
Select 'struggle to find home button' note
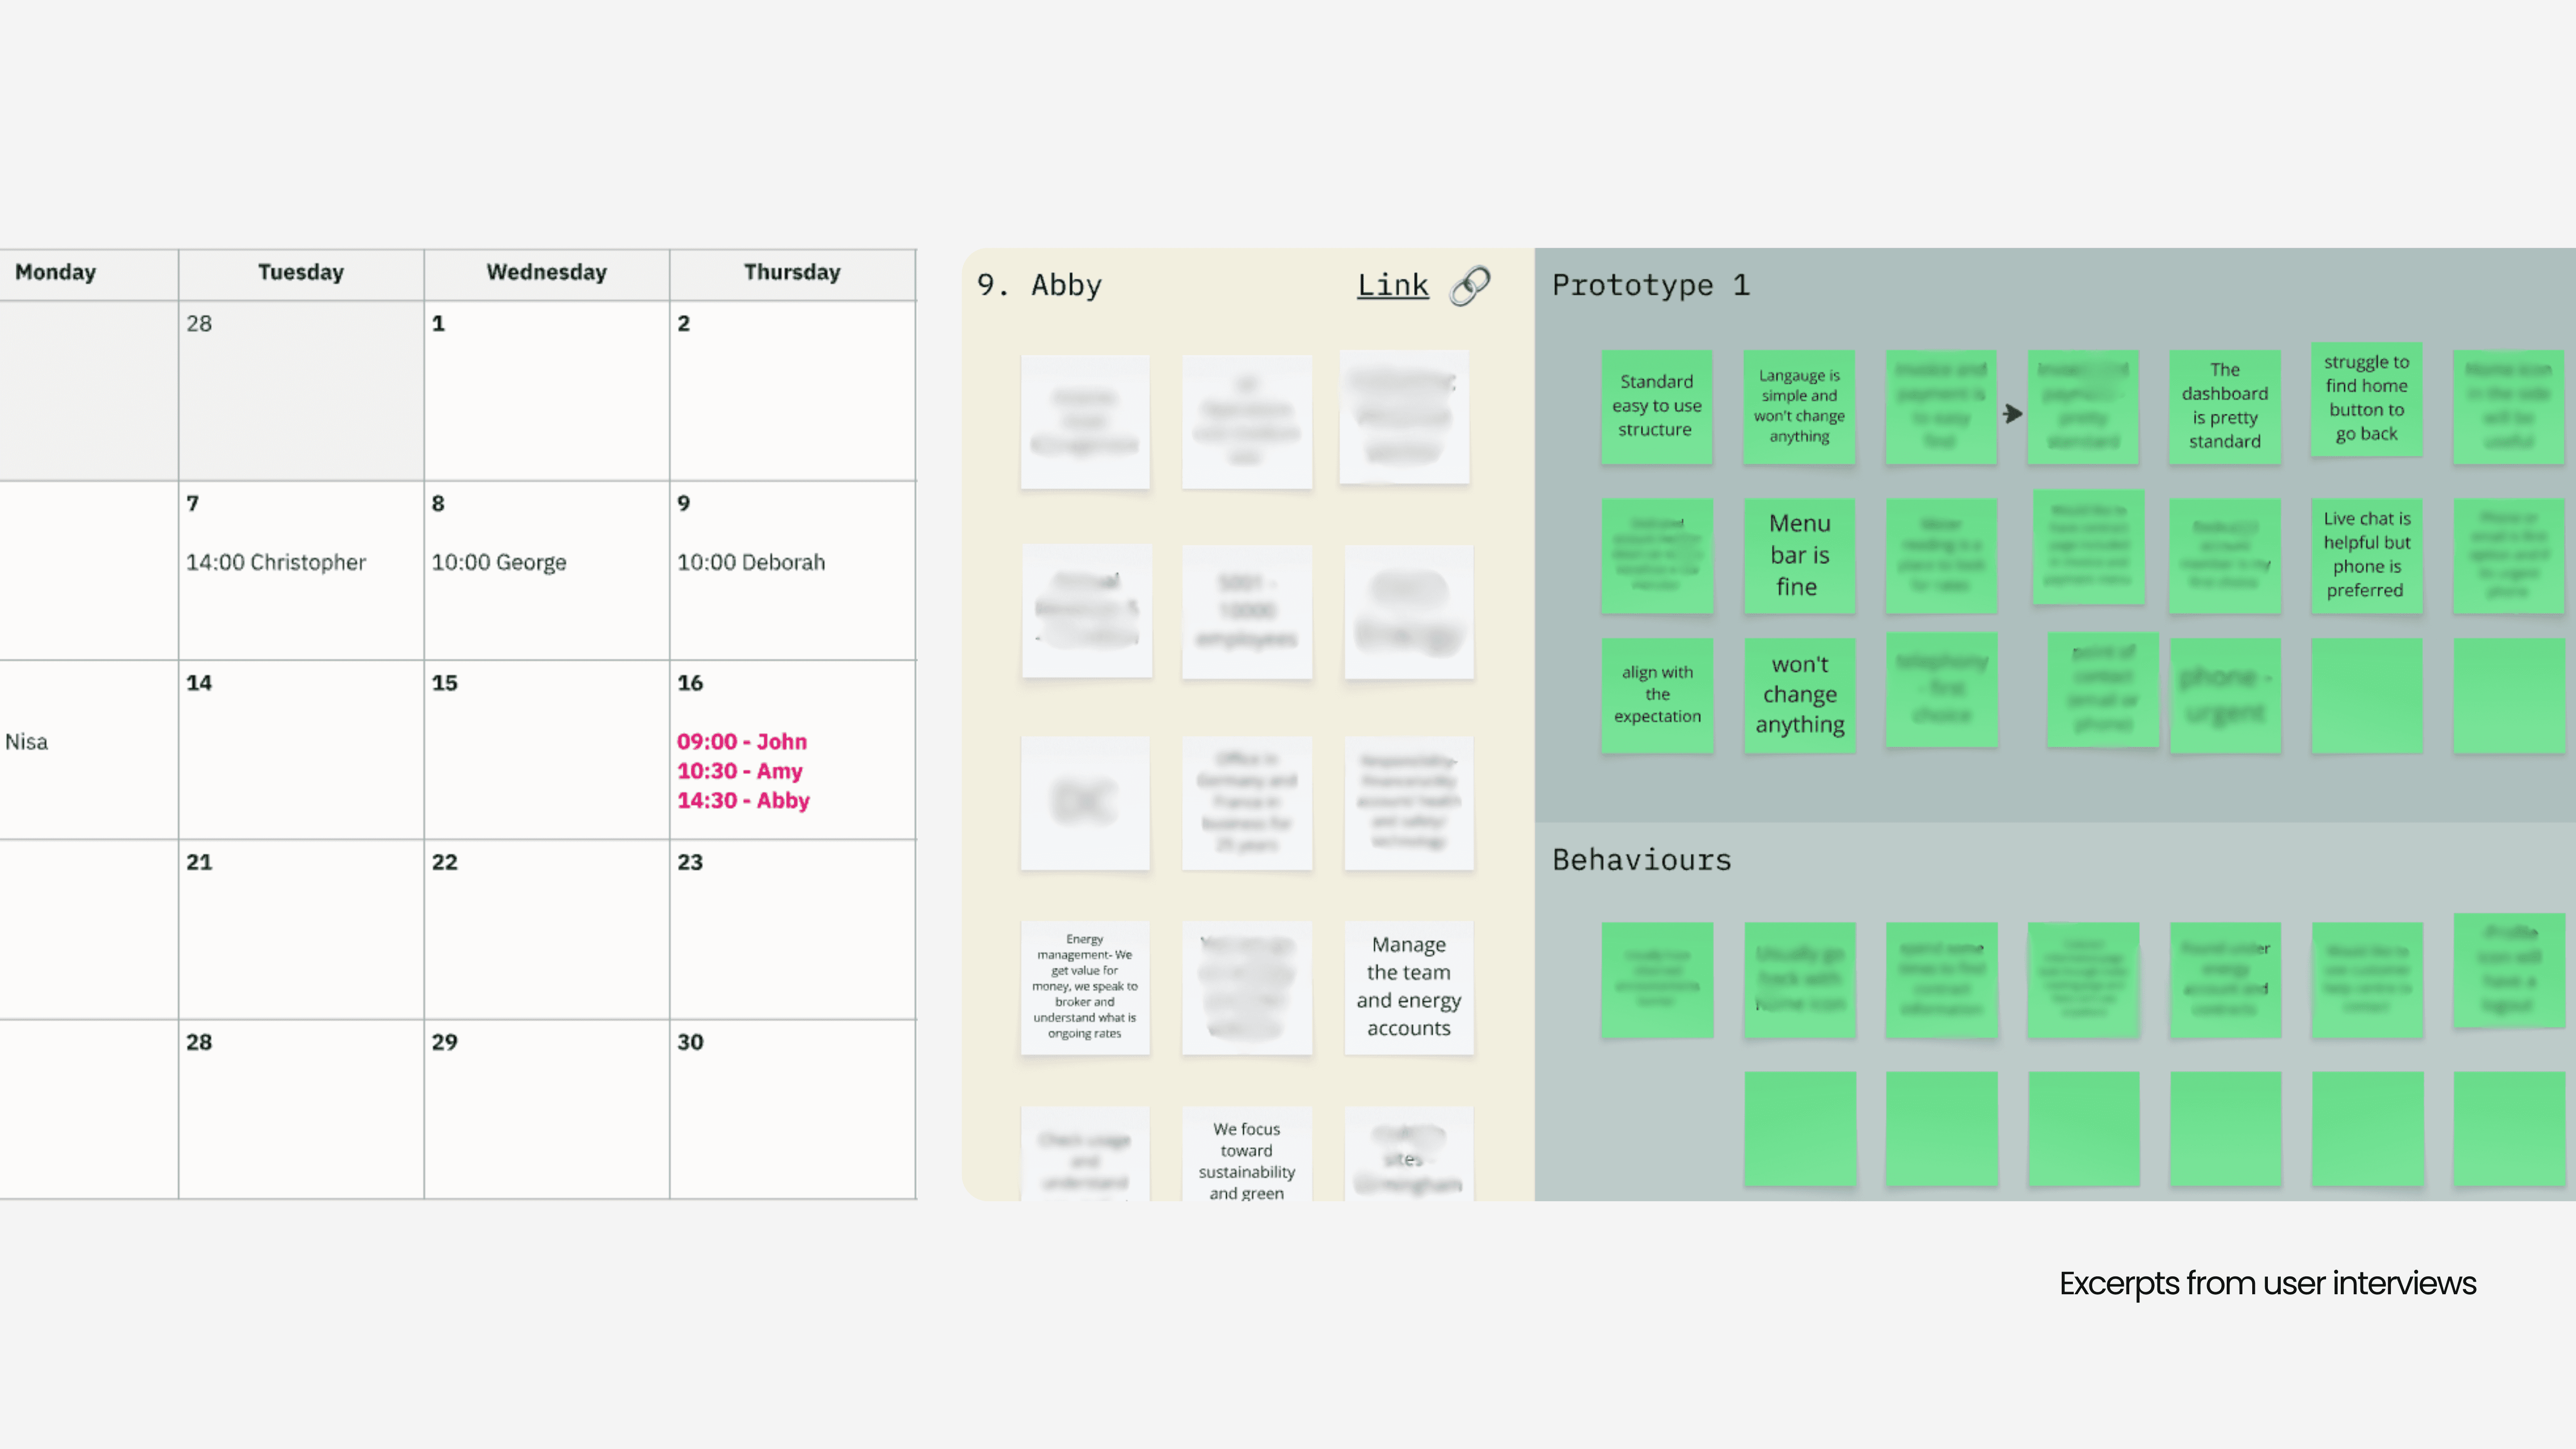tap(2366, 398)
